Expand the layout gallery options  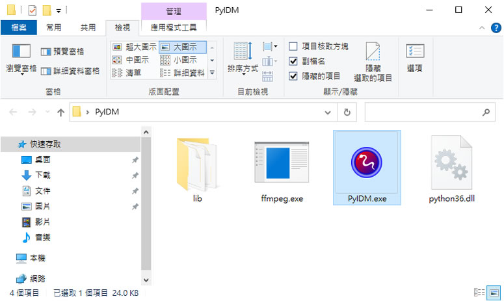tap(212, 73)
